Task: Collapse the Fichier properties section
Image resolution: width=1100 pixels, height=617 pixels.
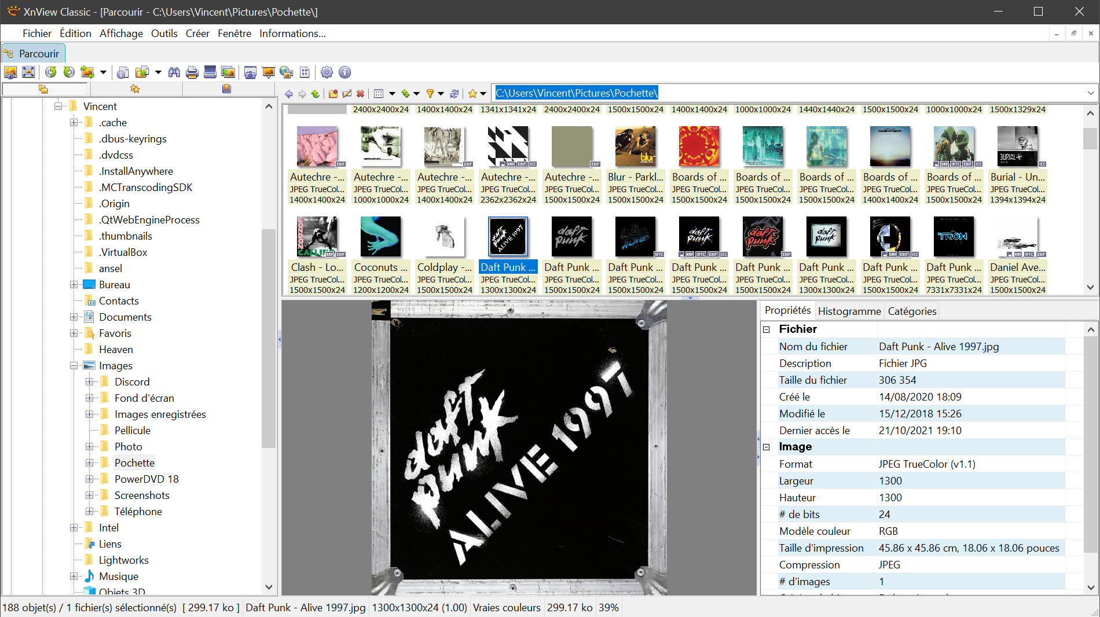Action: pos(767,329)
